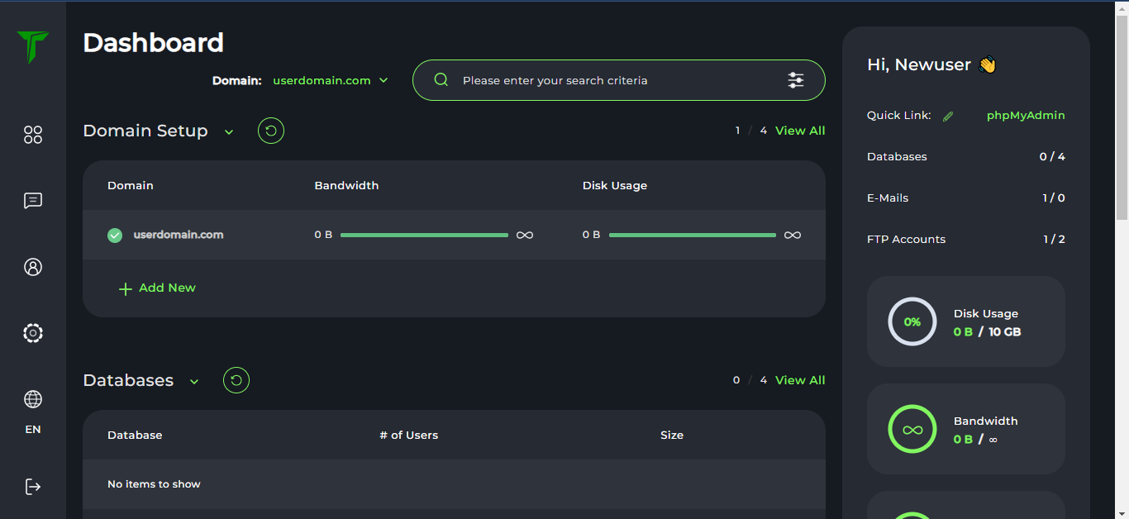The image size is (1129, 519).
Task: Expand the userdomain.com domain dropdown
Action: tap(331, 81)
